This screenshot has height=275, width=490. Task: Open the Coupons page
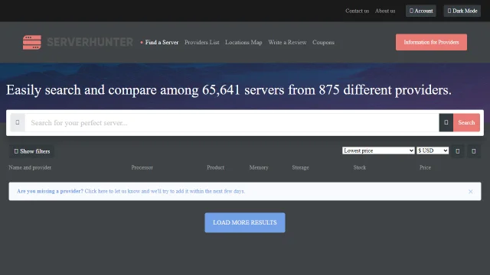click(323, 43)
